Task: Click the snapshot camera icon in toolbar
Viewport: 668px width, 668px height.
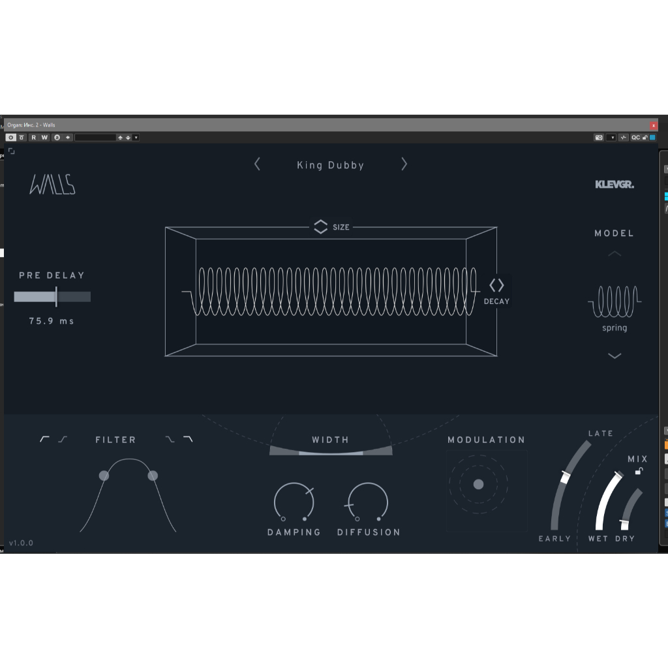Action: [599, 138]
